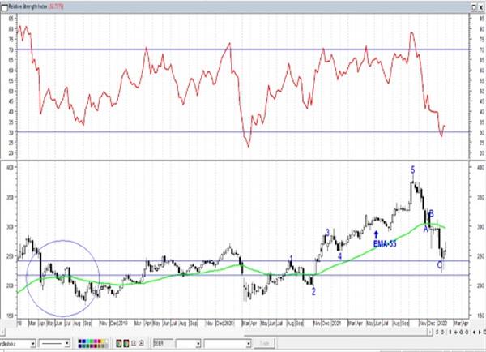Screen dimensions: 486x352
Task: Maximize the inner chart window
Action: tap(474, 7)
